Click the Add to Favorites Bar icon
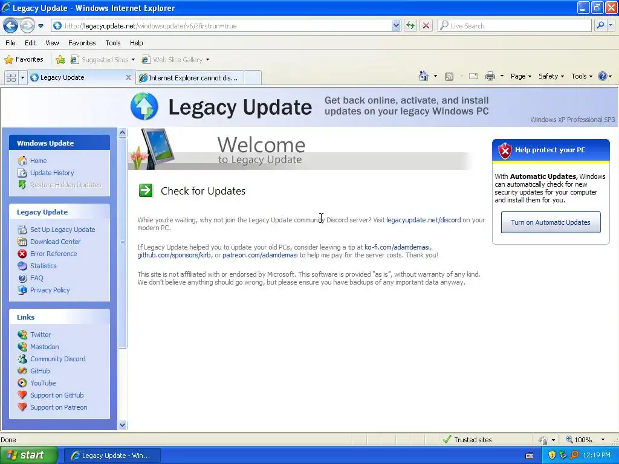Viewport: 619px width, 464px height. (x=60, y=60)
